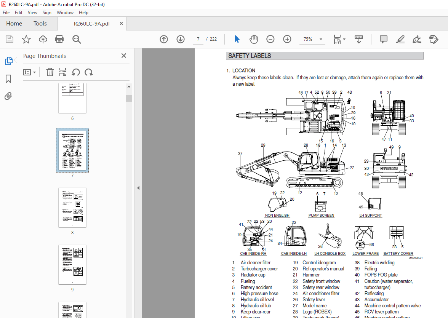Viewport: 448px width, 318px height.
Task: Click the thumbnails scrollbar thumb
Action: (x=129, y=98)
